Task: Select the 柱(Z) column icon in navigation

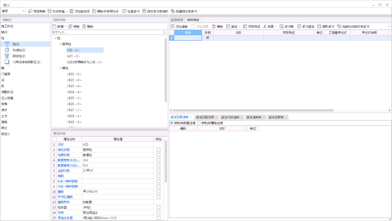Action: 7,44
